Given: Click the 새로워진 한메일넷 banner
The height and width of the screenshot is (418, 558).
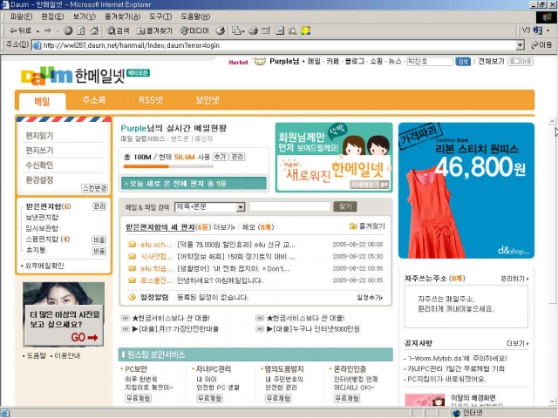Looking at the screenshot, I should tap(334, 157).
